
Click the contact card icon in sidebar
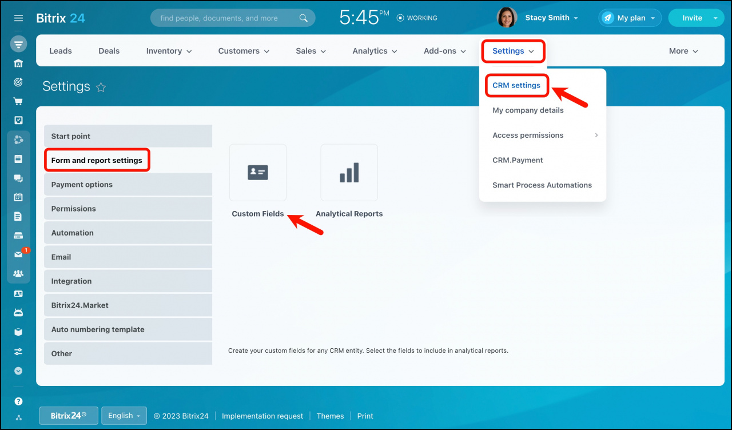pyautogui.click(x=18, y=293)
